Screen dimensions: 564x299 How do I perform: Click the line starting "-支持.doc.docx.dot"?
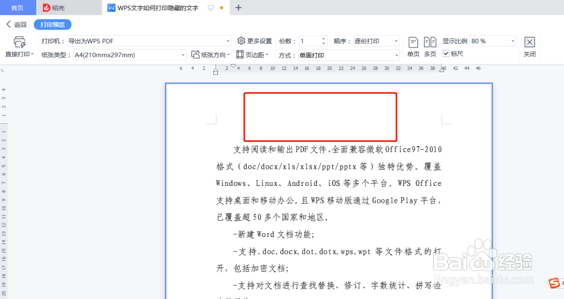[x=338, y=252]
